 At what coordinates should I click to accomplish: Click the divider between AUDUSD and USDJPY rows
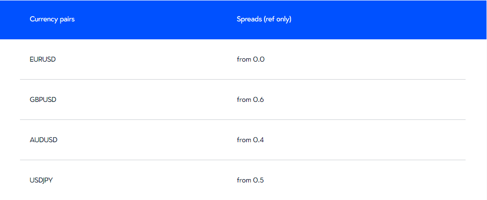click(243, 160)
